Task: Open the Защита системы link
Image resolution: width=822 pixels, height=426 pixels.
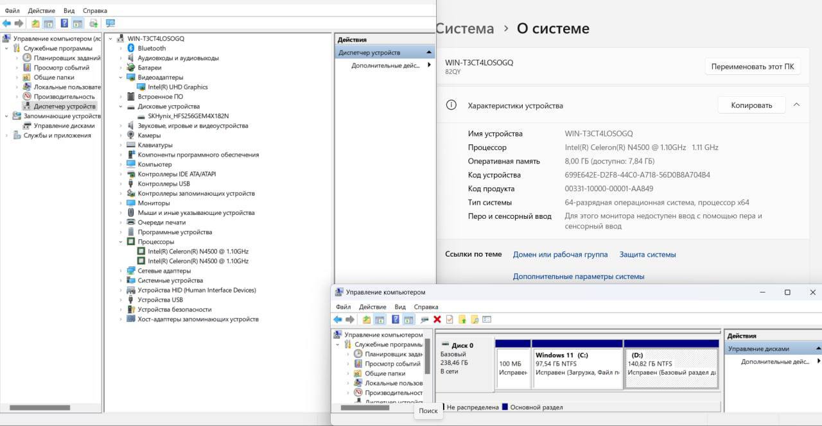Action: point(647,255)
